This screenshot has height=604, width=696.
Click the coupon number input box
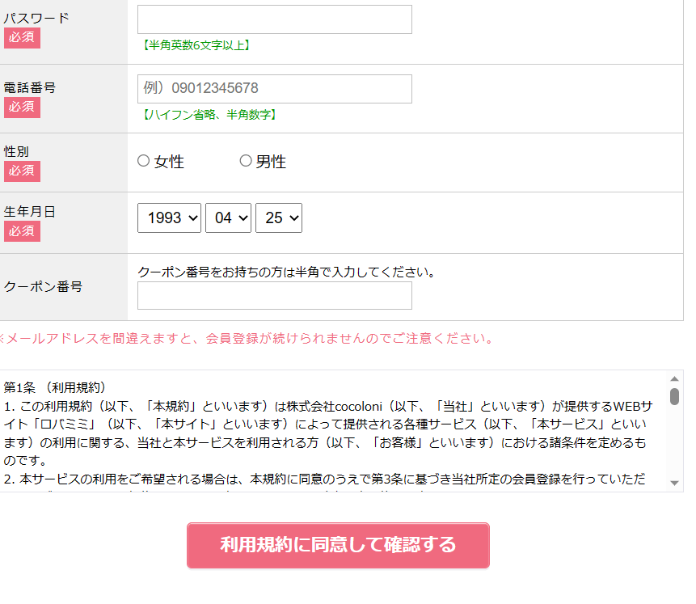pos(274,296)
